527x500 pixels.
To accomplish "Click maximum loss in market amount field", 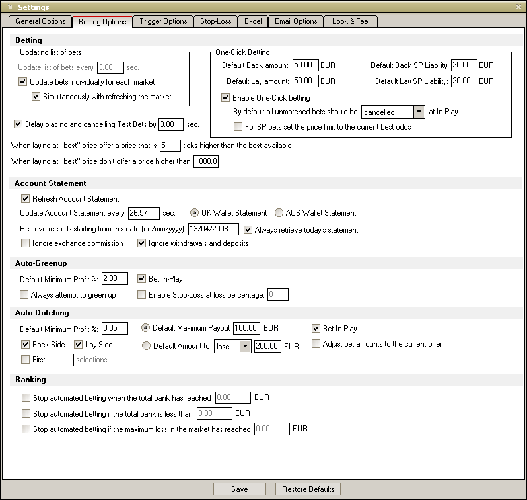I will 272,429.
